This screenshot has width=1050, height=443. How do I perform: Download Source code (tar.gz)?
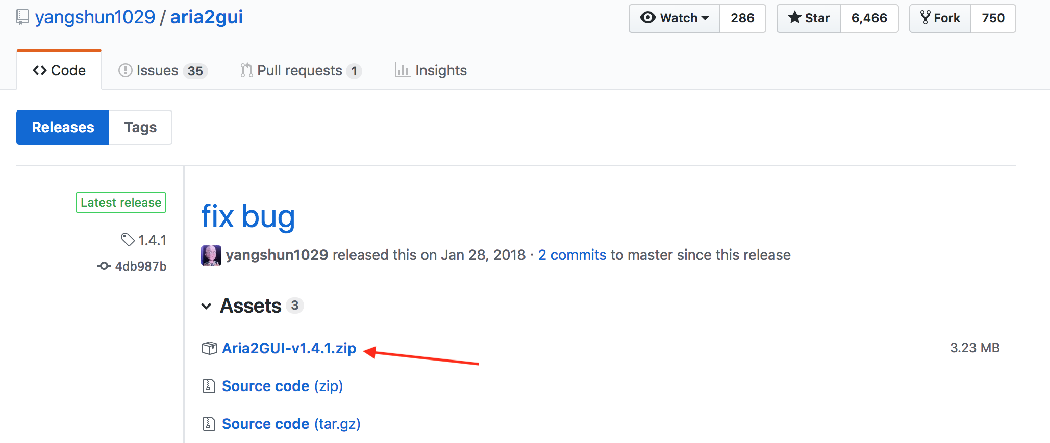click(291, 424)
